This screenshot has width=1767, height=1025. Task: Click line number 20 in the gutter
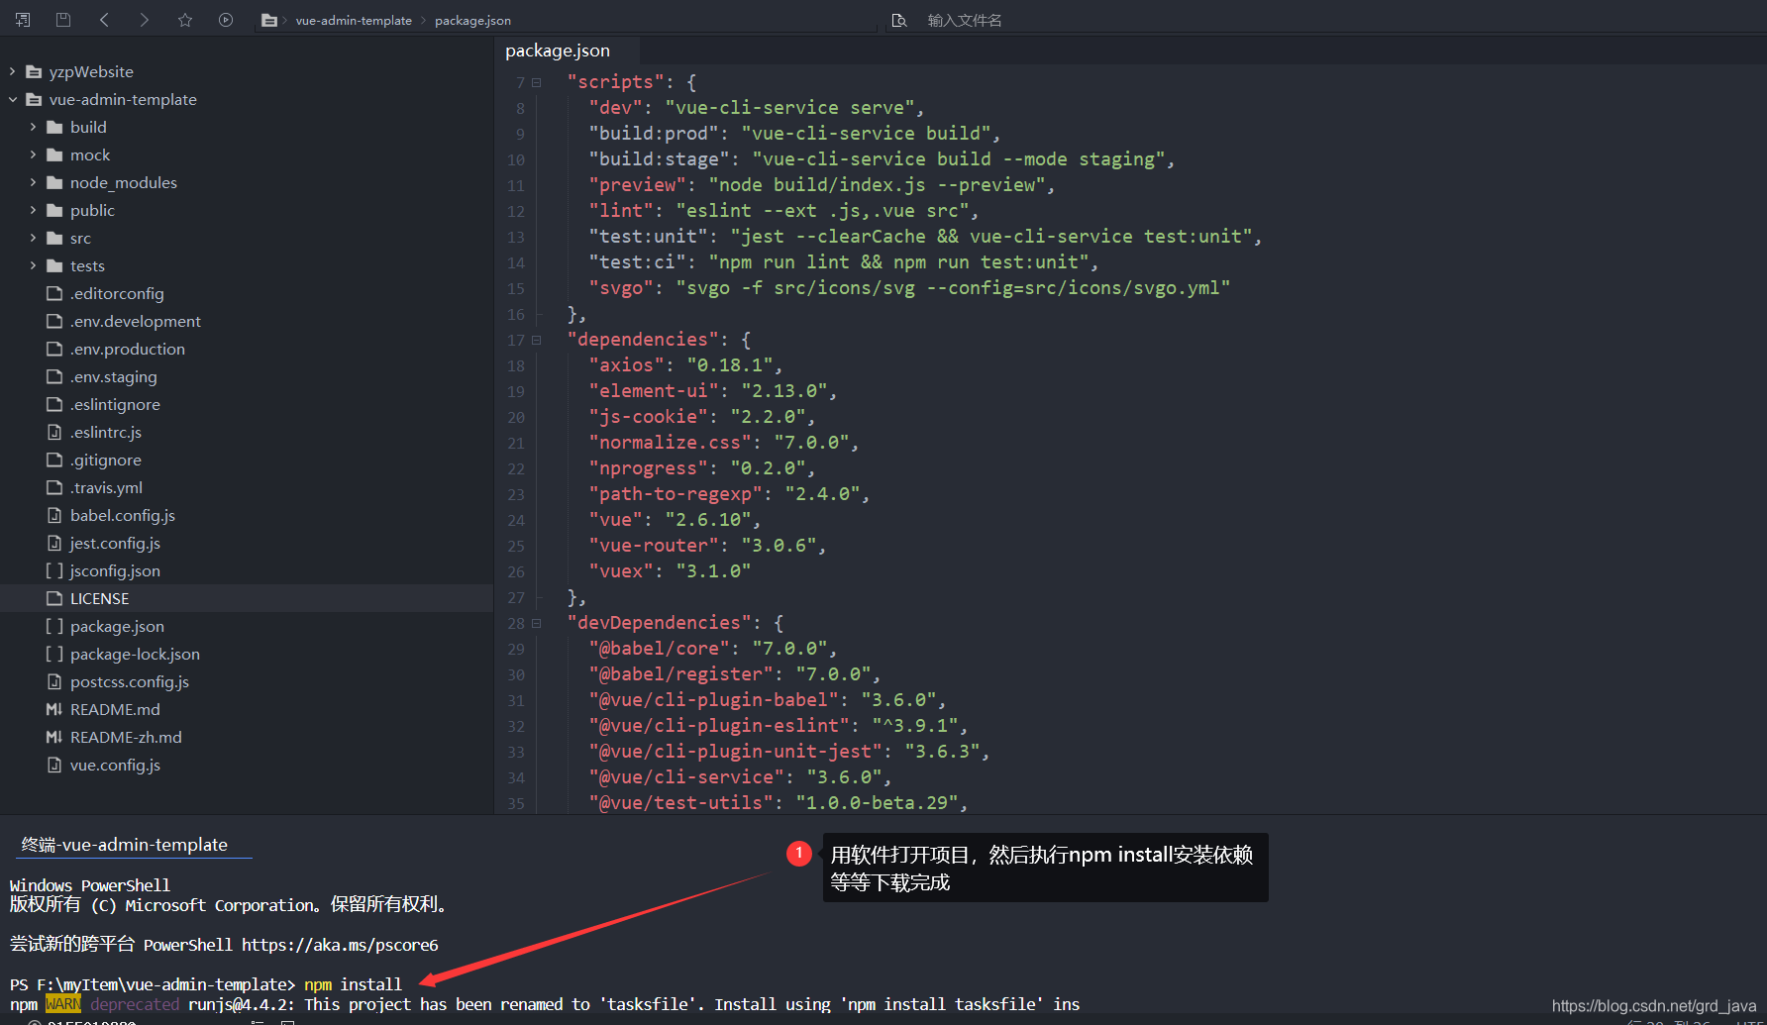(x=516, y=417)
